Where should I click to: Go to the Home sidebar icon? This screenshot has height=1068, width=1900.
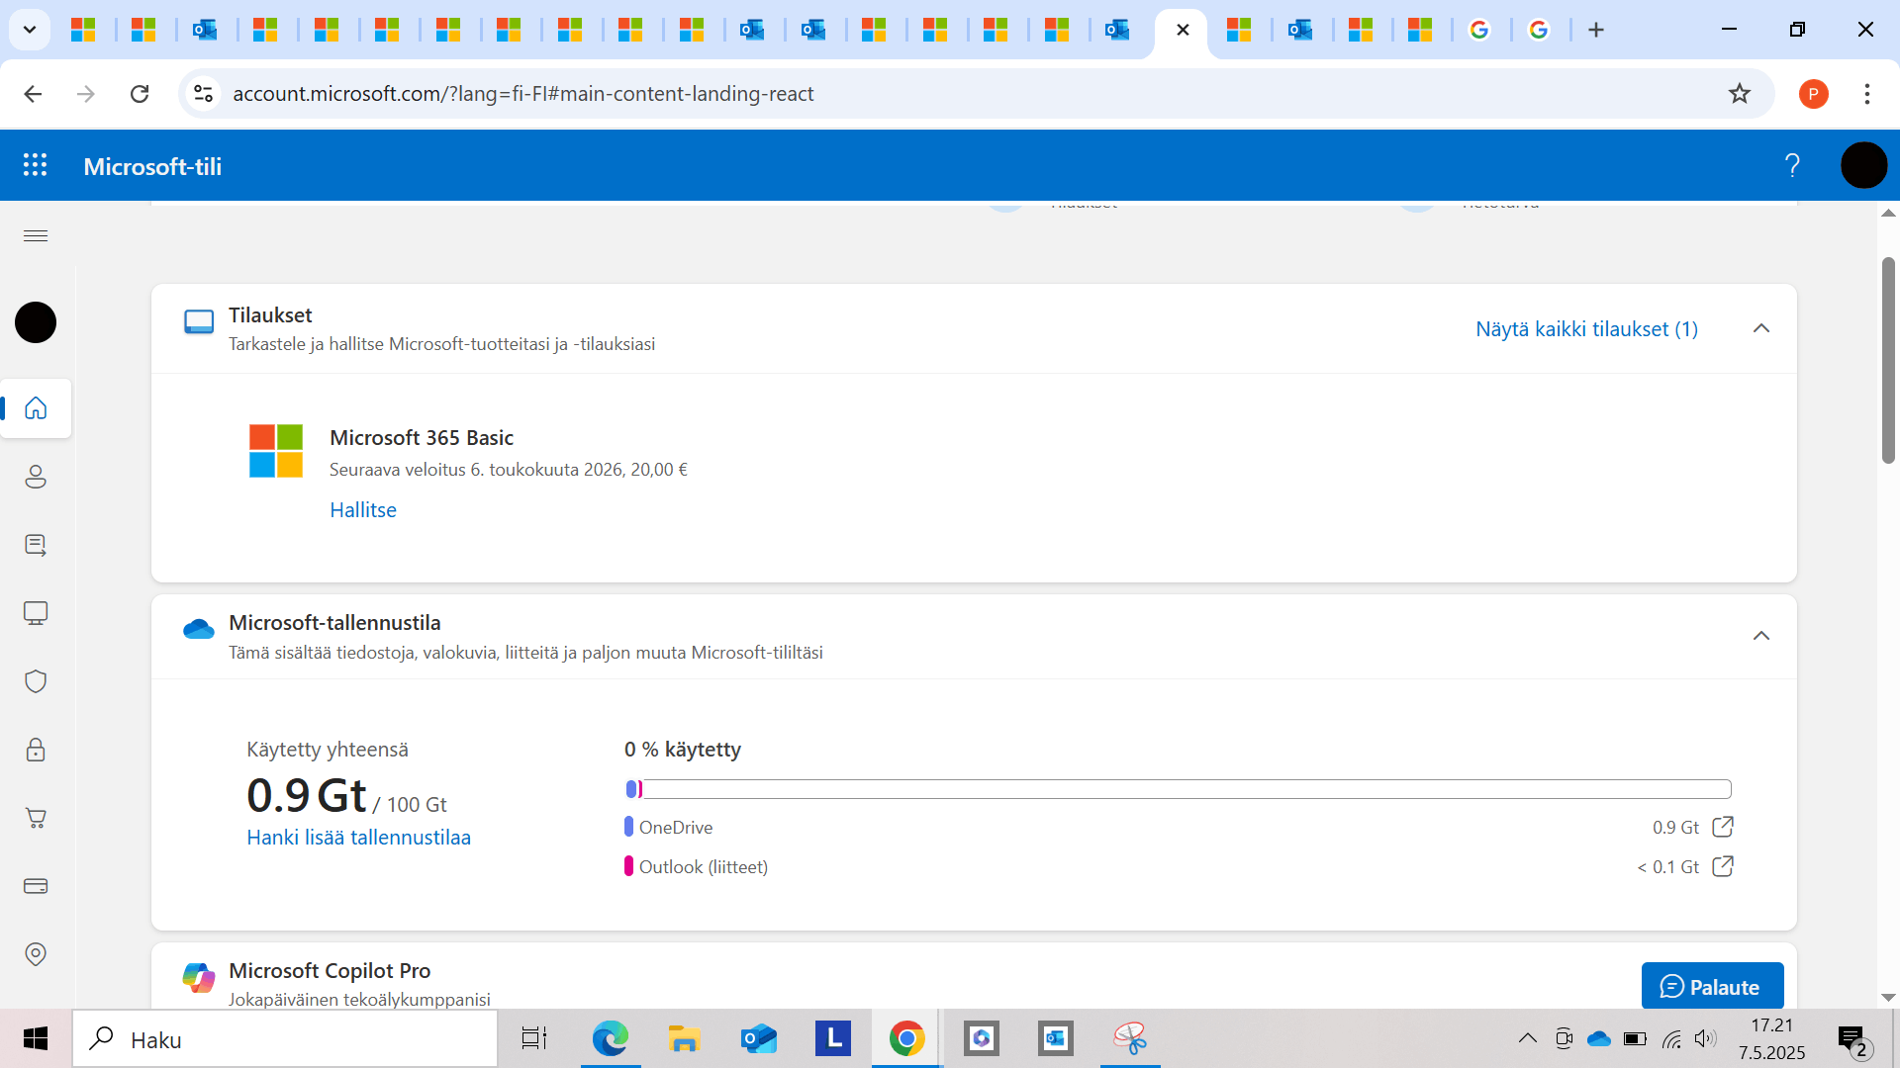[36, 408]
